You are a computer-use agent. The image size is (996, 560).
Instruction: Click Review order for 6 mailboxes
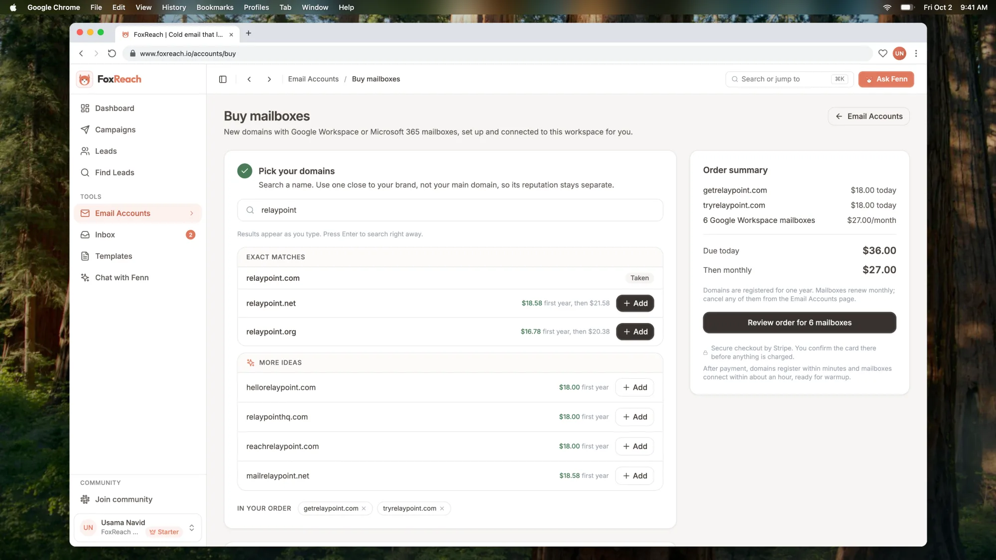click(x=799, y=323)
